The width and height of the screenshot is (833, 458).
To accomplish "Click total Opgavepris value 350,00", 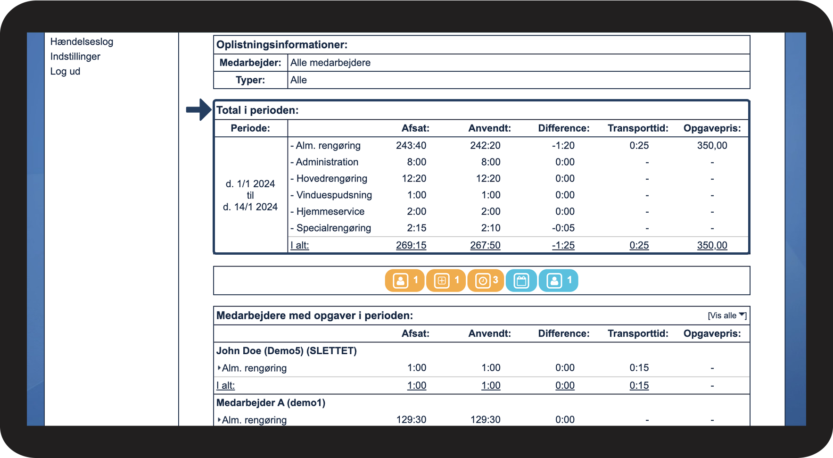I will point(712,245).
